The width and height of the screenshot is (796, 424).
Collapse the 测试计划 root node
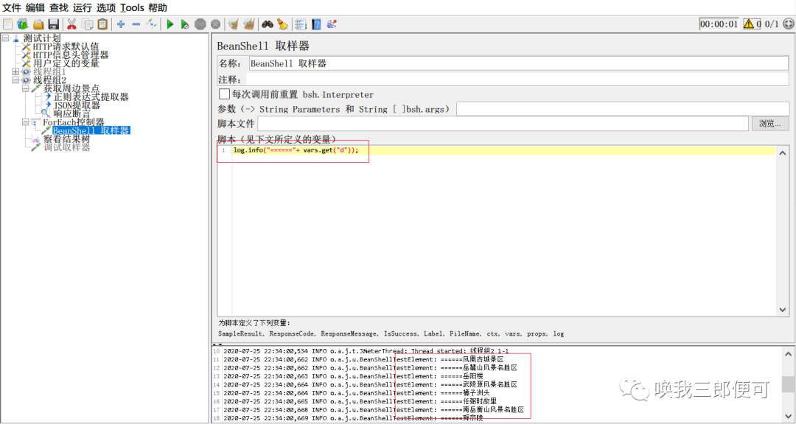(5, 38)
